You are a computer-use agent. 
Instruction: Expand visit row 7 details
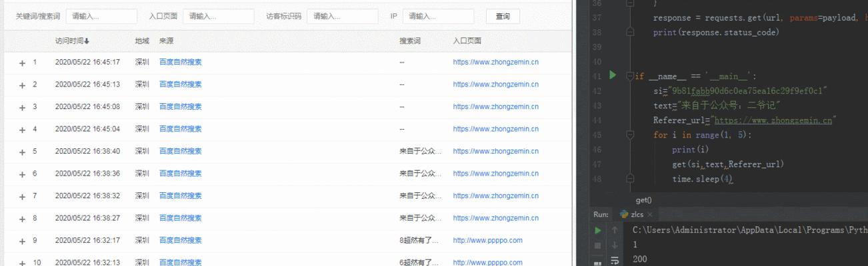click(x=22, y=196)
